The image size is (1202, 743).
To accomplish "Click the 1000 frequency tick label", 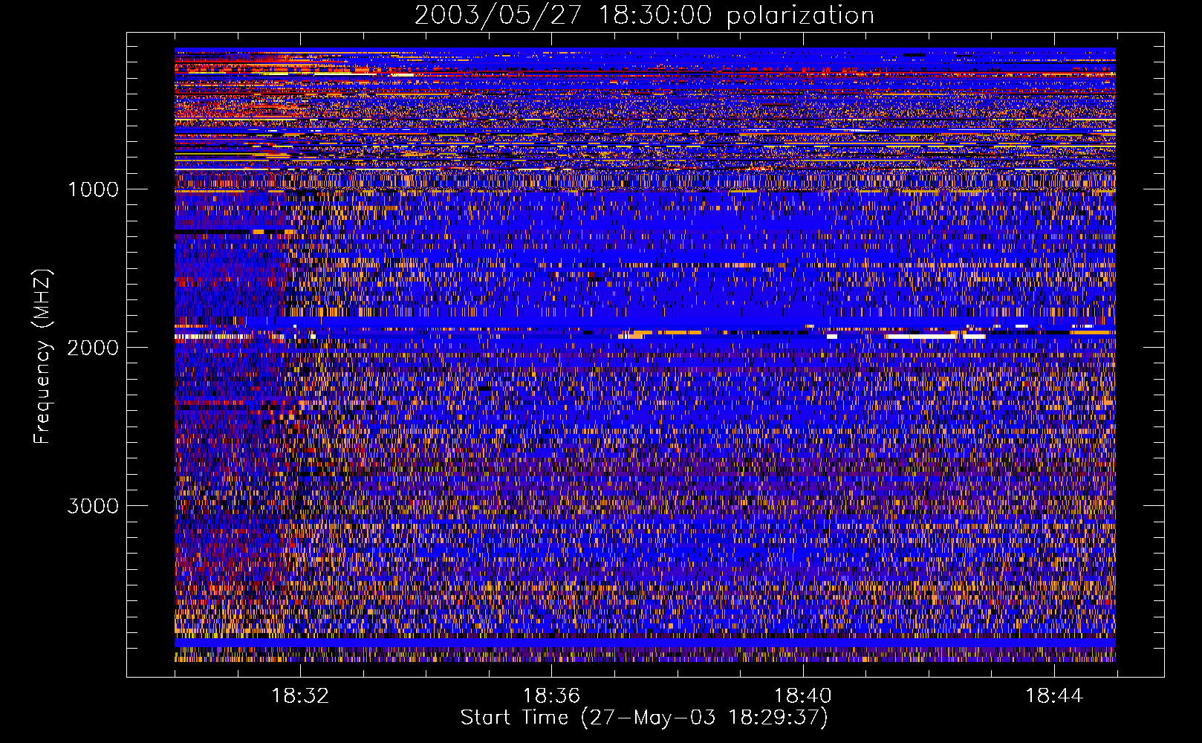I will coord(93,189).
